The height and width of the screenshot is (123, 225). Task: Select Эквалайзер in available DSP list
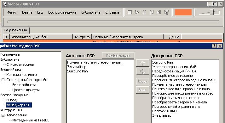pyautogui.click(x=162, y=115)
